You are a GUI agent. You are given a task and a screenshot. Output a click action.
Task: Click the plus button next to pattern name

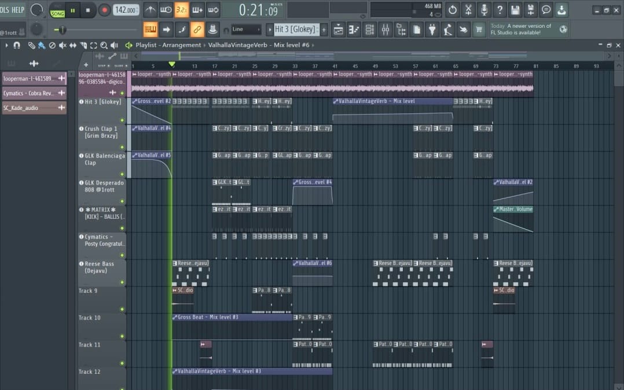pos(324,30)
